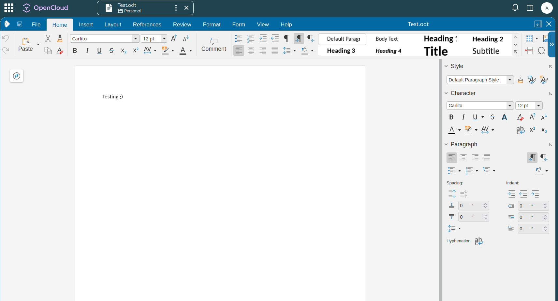Screen dimensions: 558x301
Task: Toggle italic in the ribbon
Action: tap(87, 50)
